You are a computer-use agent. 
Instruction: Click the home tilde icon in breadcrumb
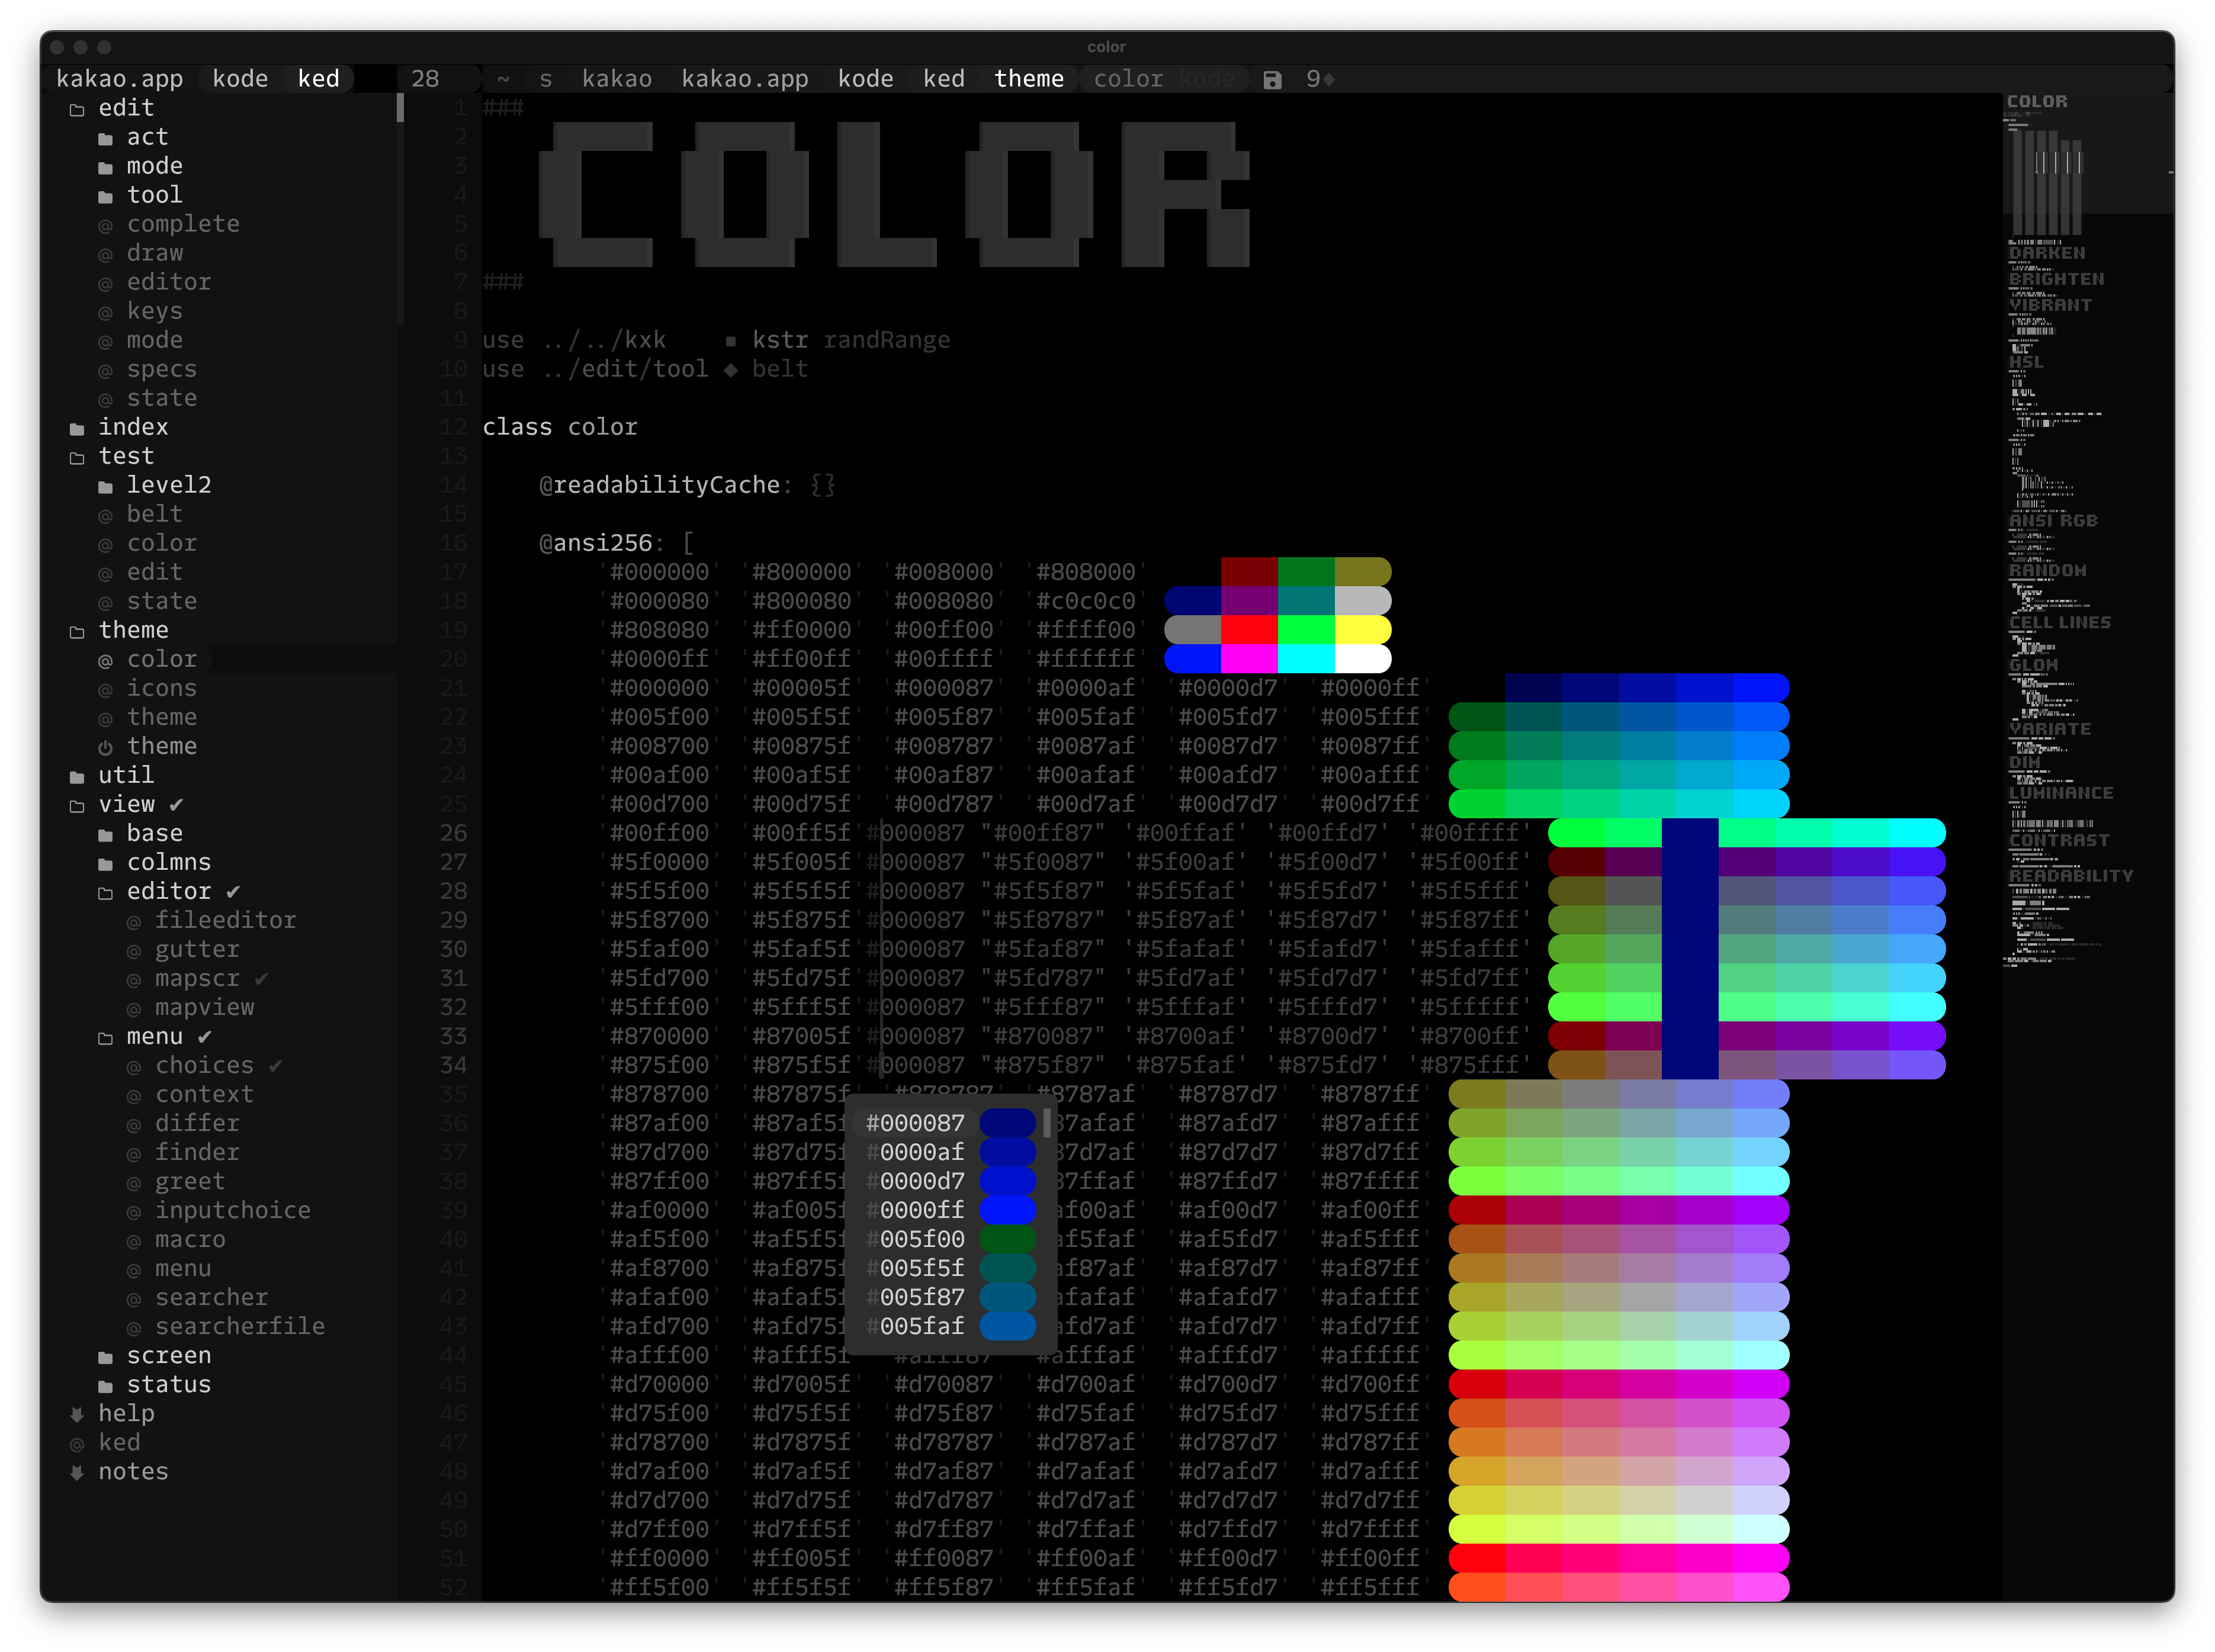click(503, 79)
